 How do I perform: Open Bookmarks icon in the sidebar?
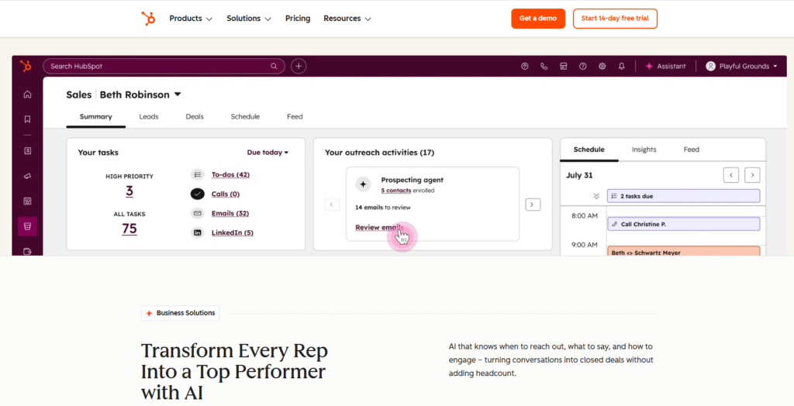click(x=27, y=119)
